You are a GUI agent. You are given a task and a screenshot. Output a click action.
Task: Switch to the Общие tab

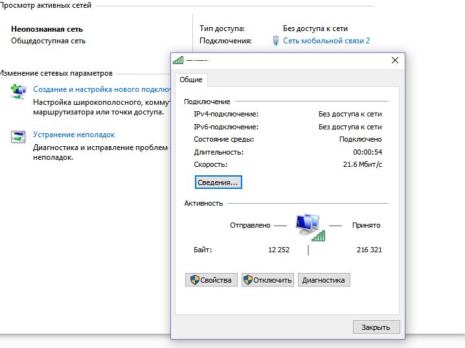pos(190,80)
